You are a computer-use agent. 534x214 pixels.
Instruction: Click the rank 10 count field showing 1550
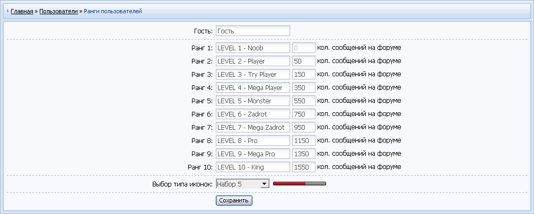click(x=303, y=167)
